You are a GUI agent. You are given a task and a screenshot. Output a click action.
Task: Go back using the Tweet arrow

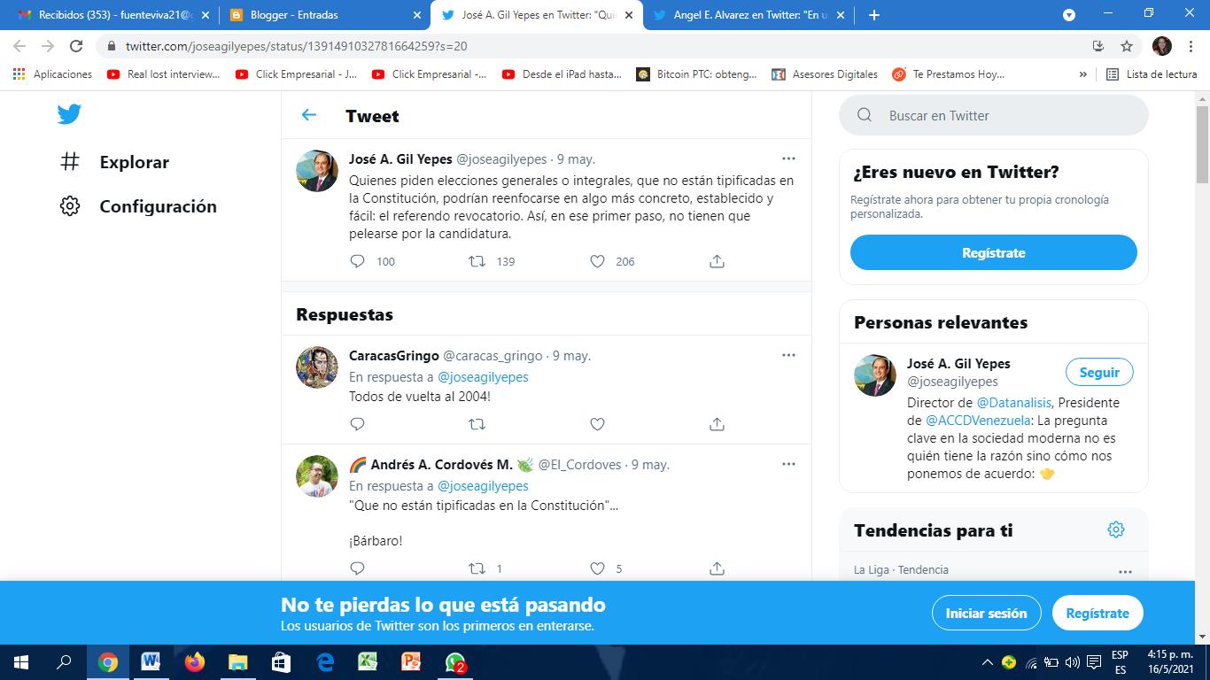click(309, 115)
